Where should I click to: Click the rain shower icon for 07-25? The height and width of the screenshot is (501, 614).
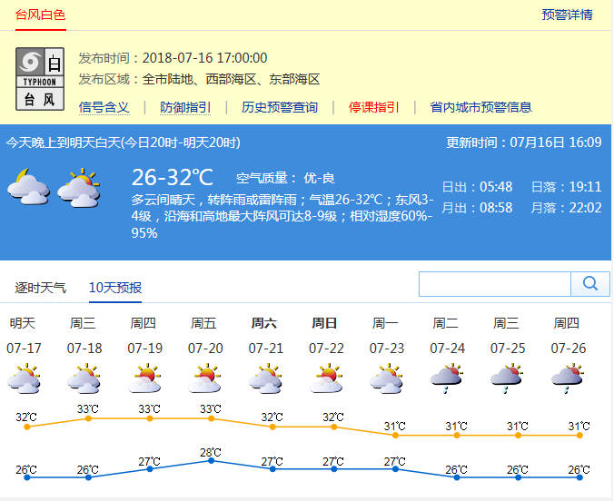click(508, 378)
